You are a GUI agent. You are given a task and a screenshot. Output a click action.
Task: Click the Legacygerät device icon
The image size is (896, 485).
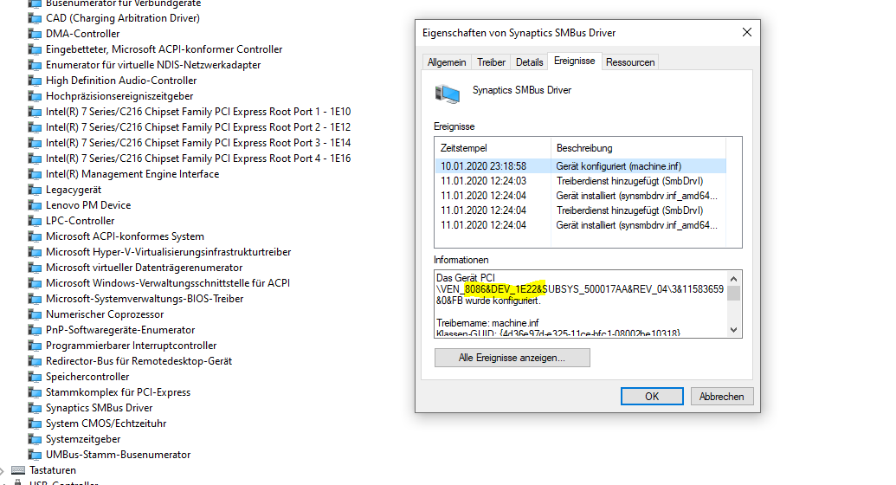coord(35,190)
